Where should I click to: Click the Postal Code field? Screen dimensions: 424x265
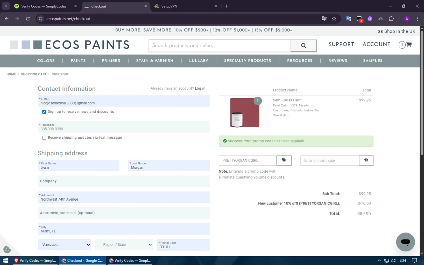[183, 245]
